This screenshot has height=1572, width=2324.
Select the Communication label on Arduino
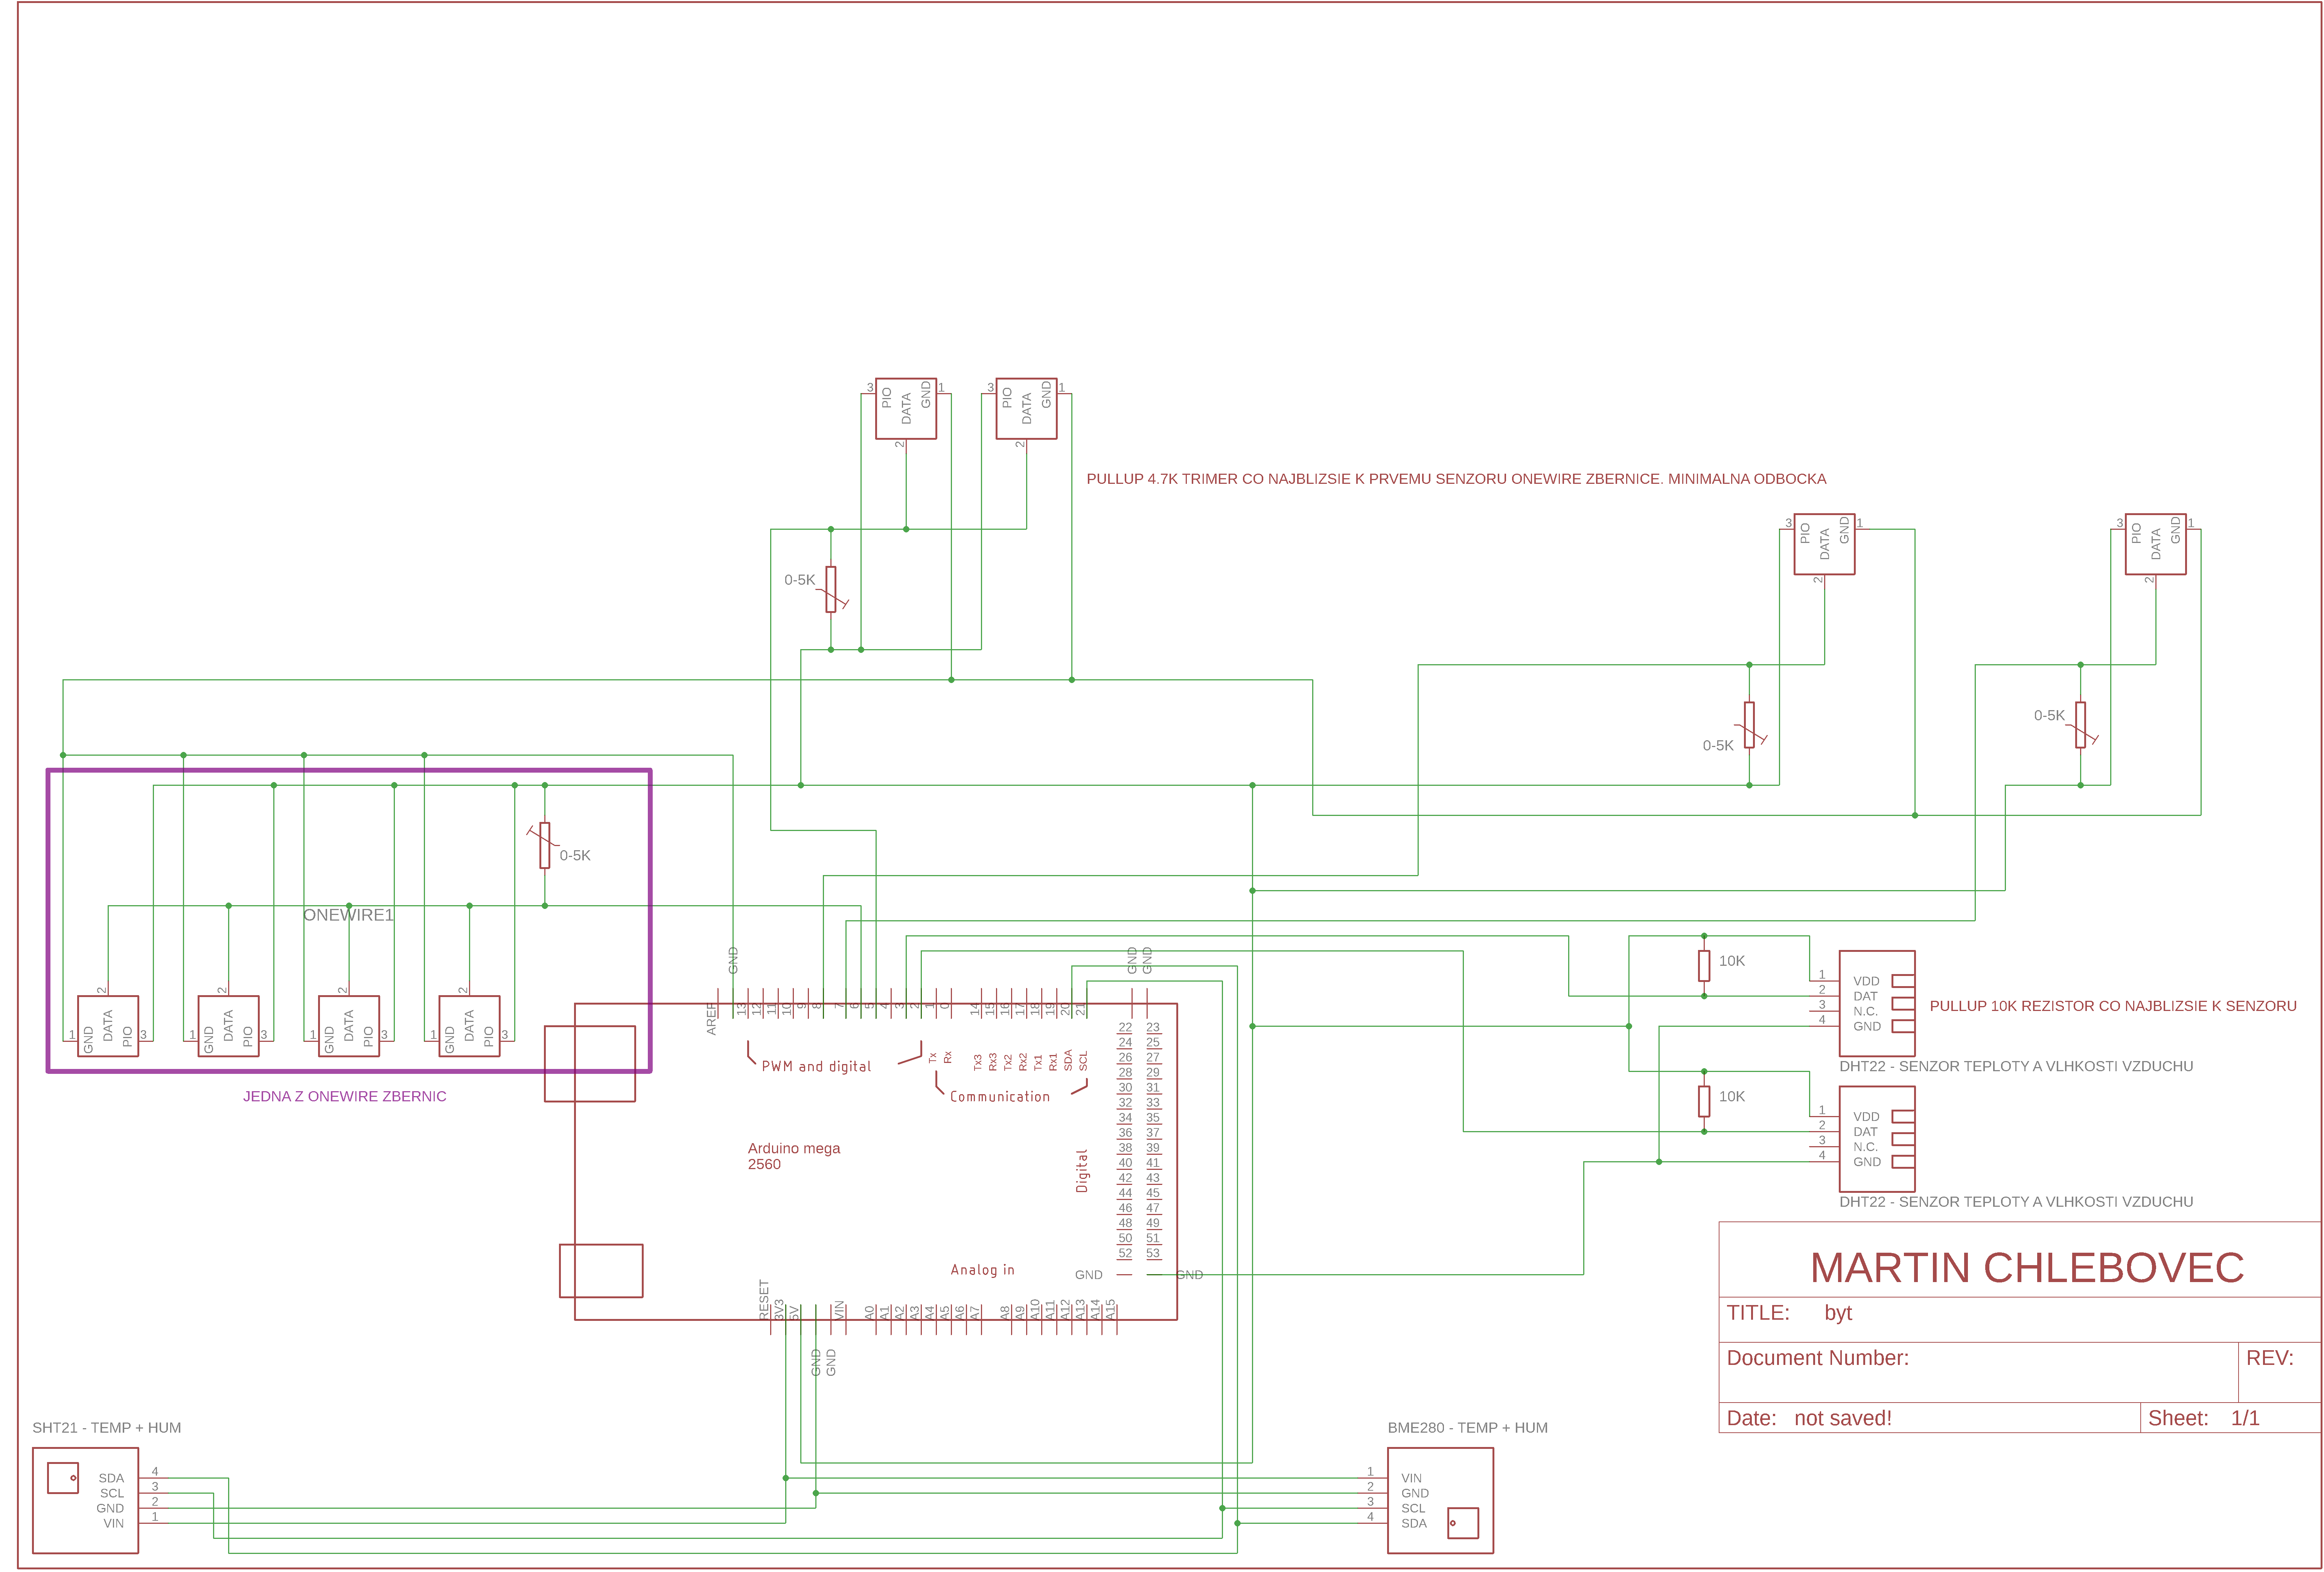pos(1000,1096)
